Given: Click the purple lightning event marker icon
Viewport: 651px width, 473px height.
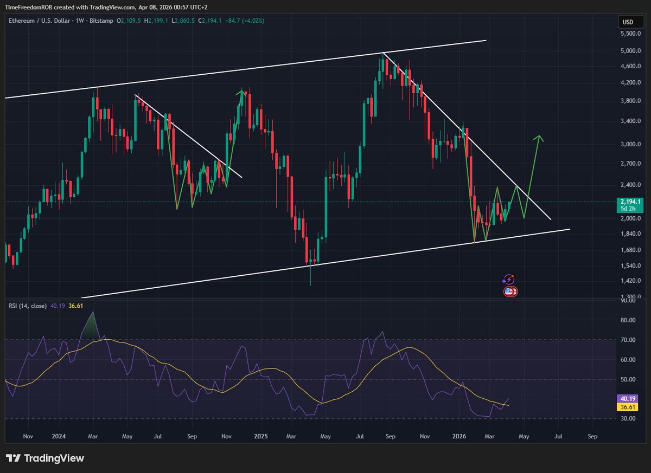Looking at the screenshot, I should click(x=508, y=280).
